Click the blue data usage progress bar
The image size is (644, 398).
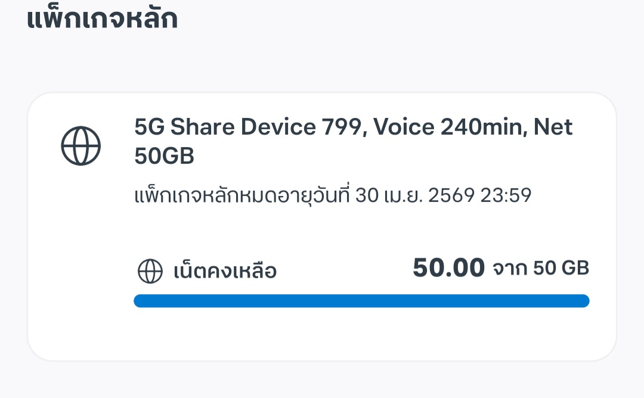click(x=361, y=301)
